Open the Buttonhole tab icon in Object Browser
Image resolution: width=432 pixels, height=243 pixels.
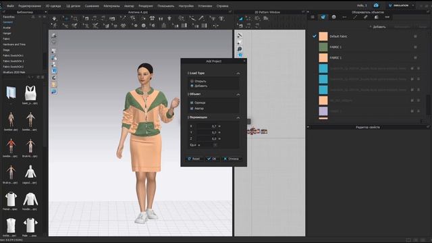(x=344, y=17)
